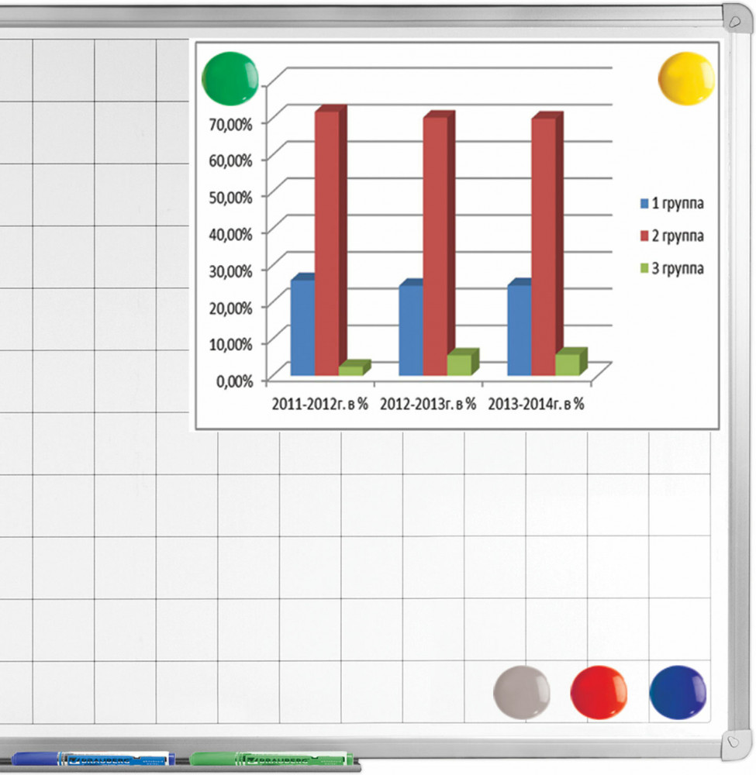Select the red bar for 2011-2012
This screenshot has height=775, width=756.
tap(326, 244)
